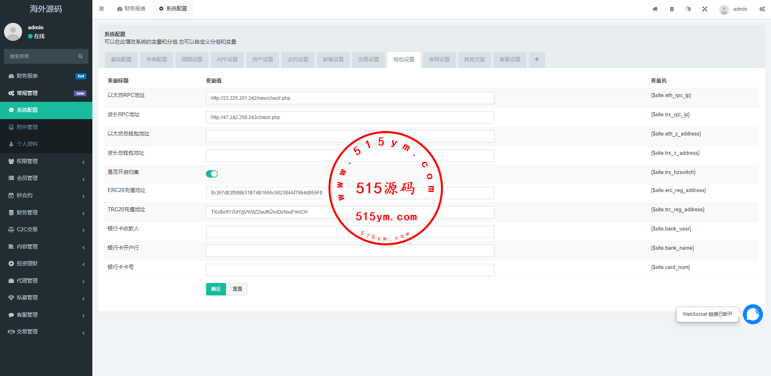
Task: Click the plus tab to add group
Action: (536, 60)
